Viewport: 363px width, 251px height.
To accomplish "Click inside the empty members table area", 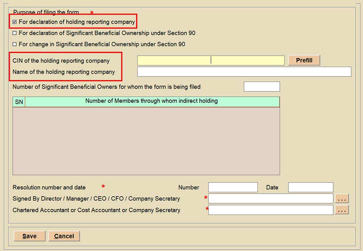I will pyautogui.click(x=146, y=141).
